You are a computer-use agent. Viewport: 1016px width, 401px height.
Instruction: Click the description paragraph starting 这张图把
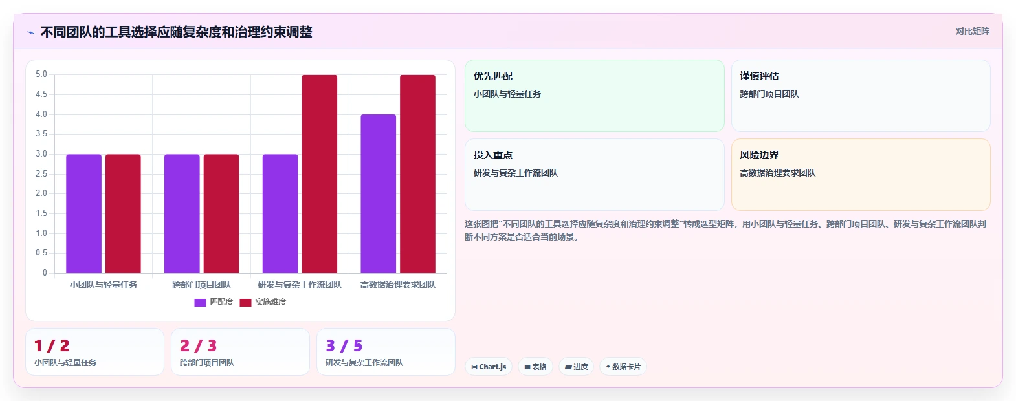(x=725, y=230)
